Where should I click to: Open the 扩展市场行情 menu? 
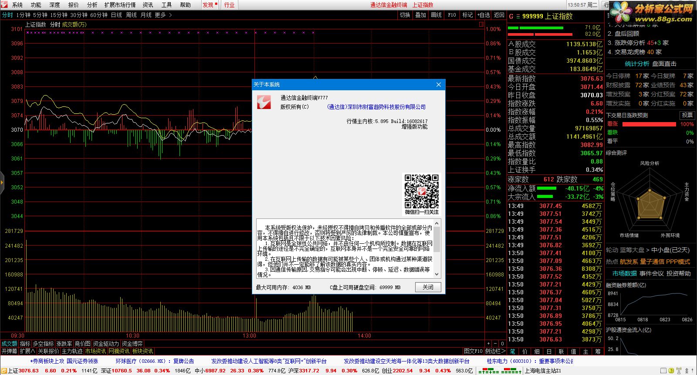pyautogui.click(x=120, y=5)
